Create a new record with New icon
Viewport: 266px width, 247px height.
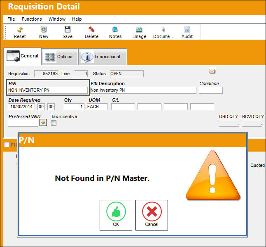(44, 30)
